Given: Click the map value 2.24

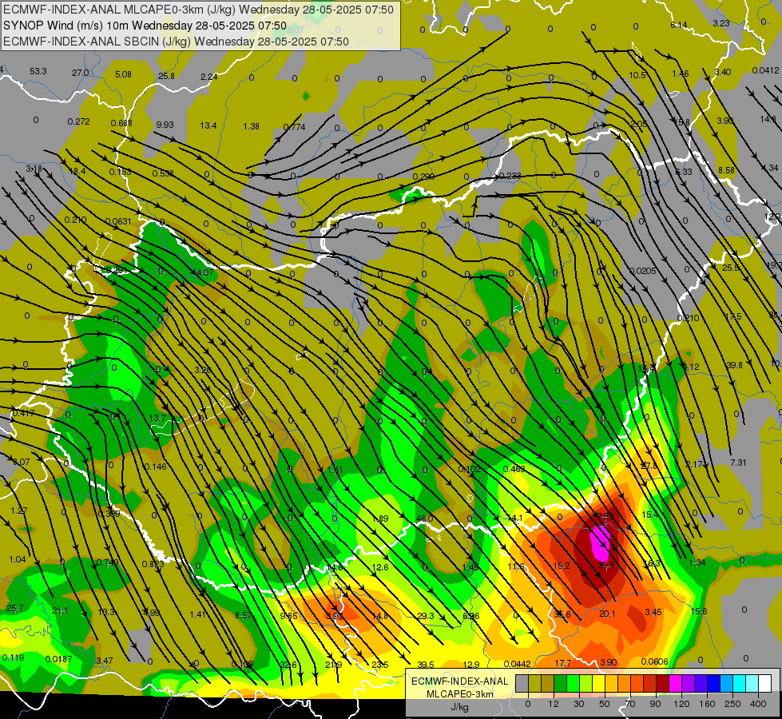Looking at the screenshot, I should click(209, 77).
